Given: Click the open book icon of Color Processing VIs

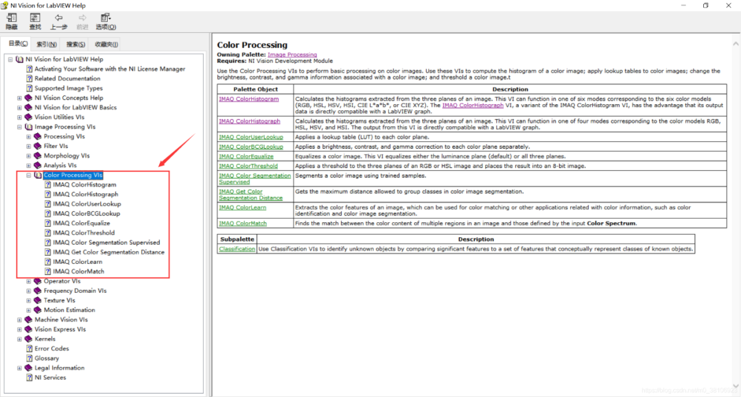Looking at the screenshot, I should click(38, 175).
